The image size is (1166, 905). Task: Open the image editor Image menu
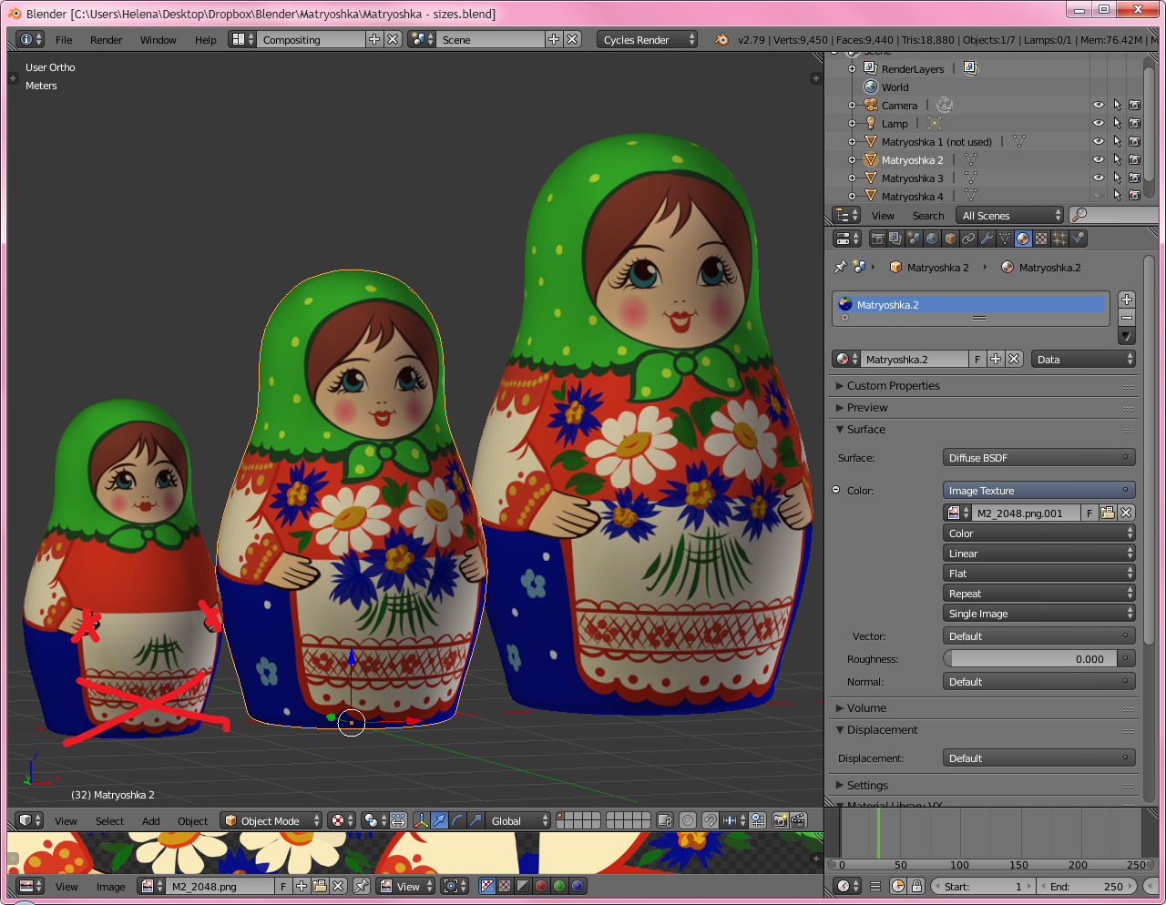click(x=110, y=886)
